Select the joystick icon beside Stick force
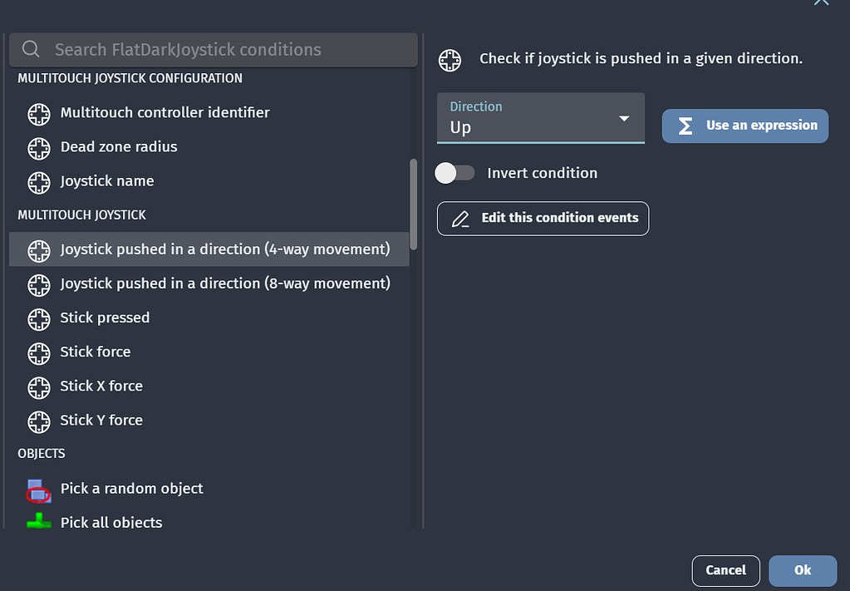 pyautogui.click(x=39, y=352)
